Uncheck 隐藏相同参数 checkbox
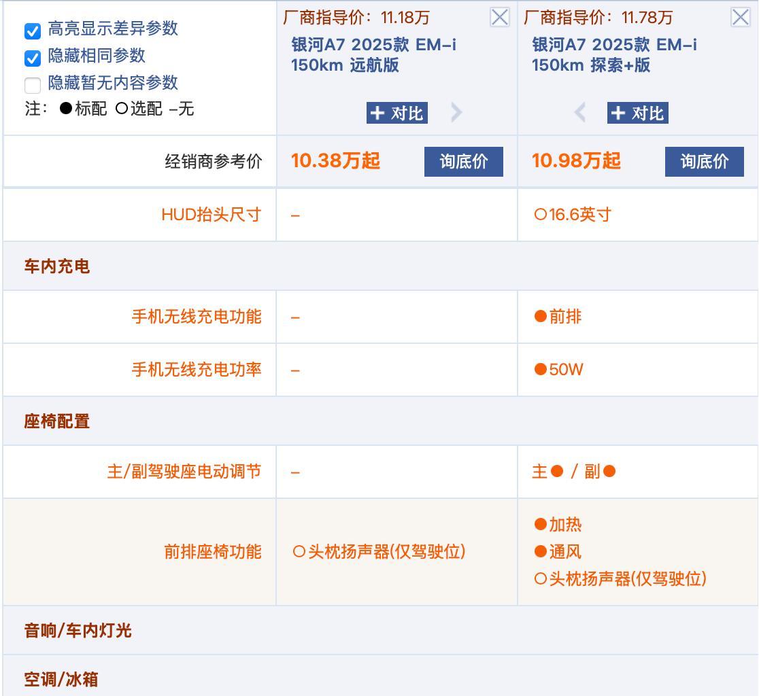 point(33,58)
